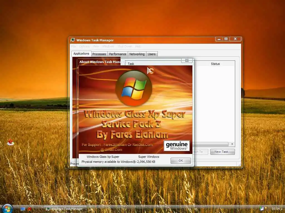The image size is (285, 213).
Task: Click the genuine Windows badge
Action: (x=177, y=146)
